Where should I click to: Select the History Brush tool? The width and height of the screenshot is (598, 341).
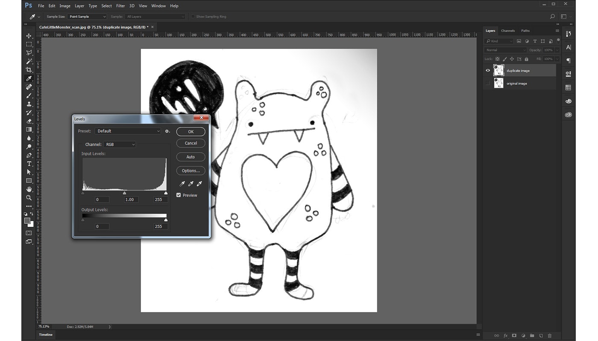point(29,113)
